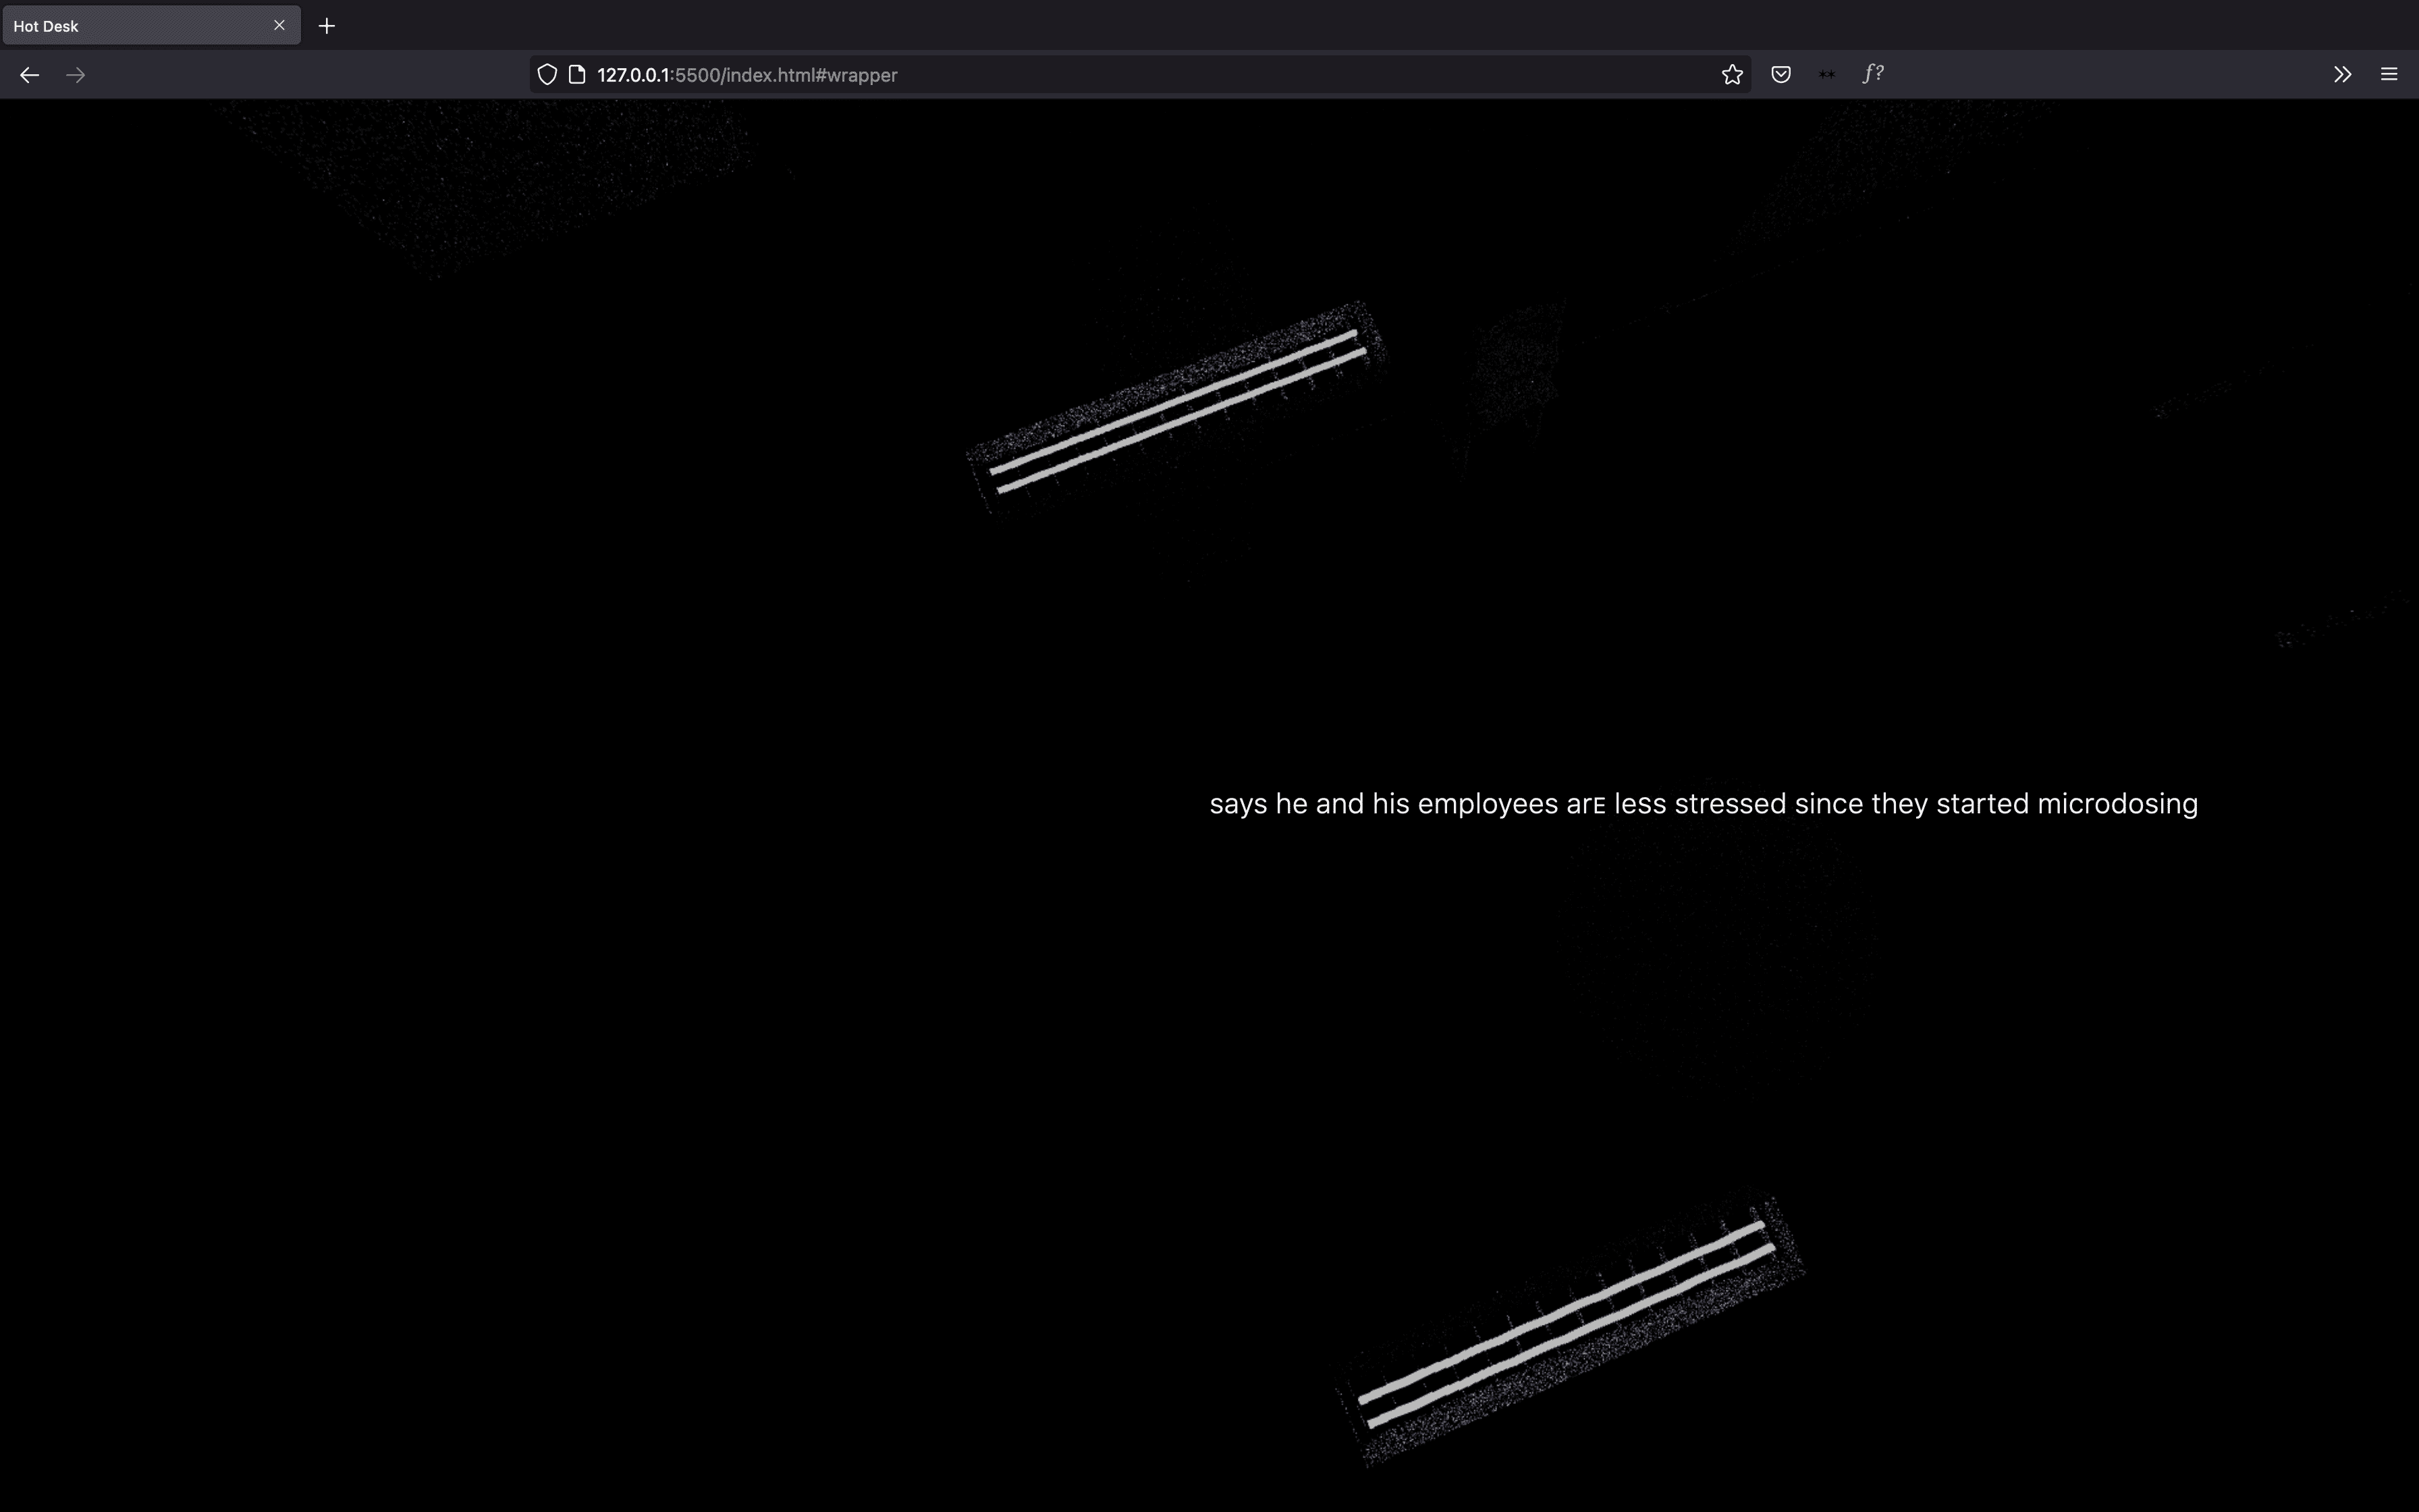Close the Hot Desk tab
Screen dimensions: 2419x1512
pyautogui.click(x=280, y=25)
